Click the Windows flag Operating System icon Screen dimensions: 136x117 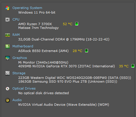coord(7,8)
